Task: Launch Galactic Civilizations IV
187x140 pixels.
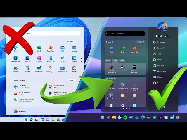Action: [x=111, y=69]
